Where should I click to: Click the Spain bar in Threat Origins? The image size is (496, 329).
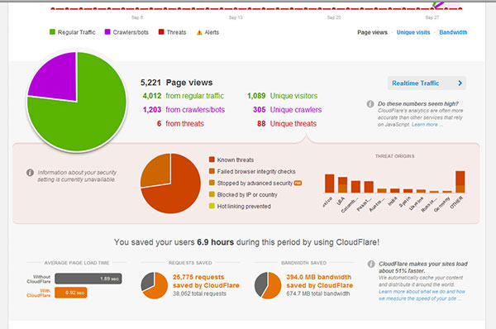pos(408,191)
